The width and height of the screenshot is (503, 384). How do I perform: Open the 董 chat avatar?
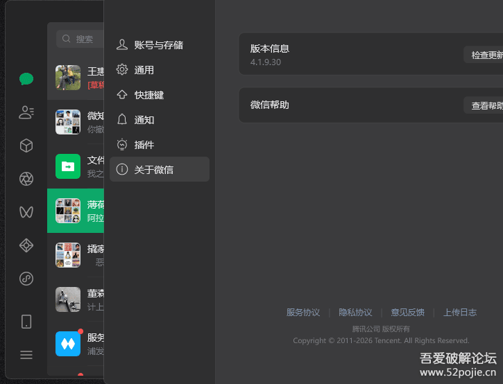[68, 299]
